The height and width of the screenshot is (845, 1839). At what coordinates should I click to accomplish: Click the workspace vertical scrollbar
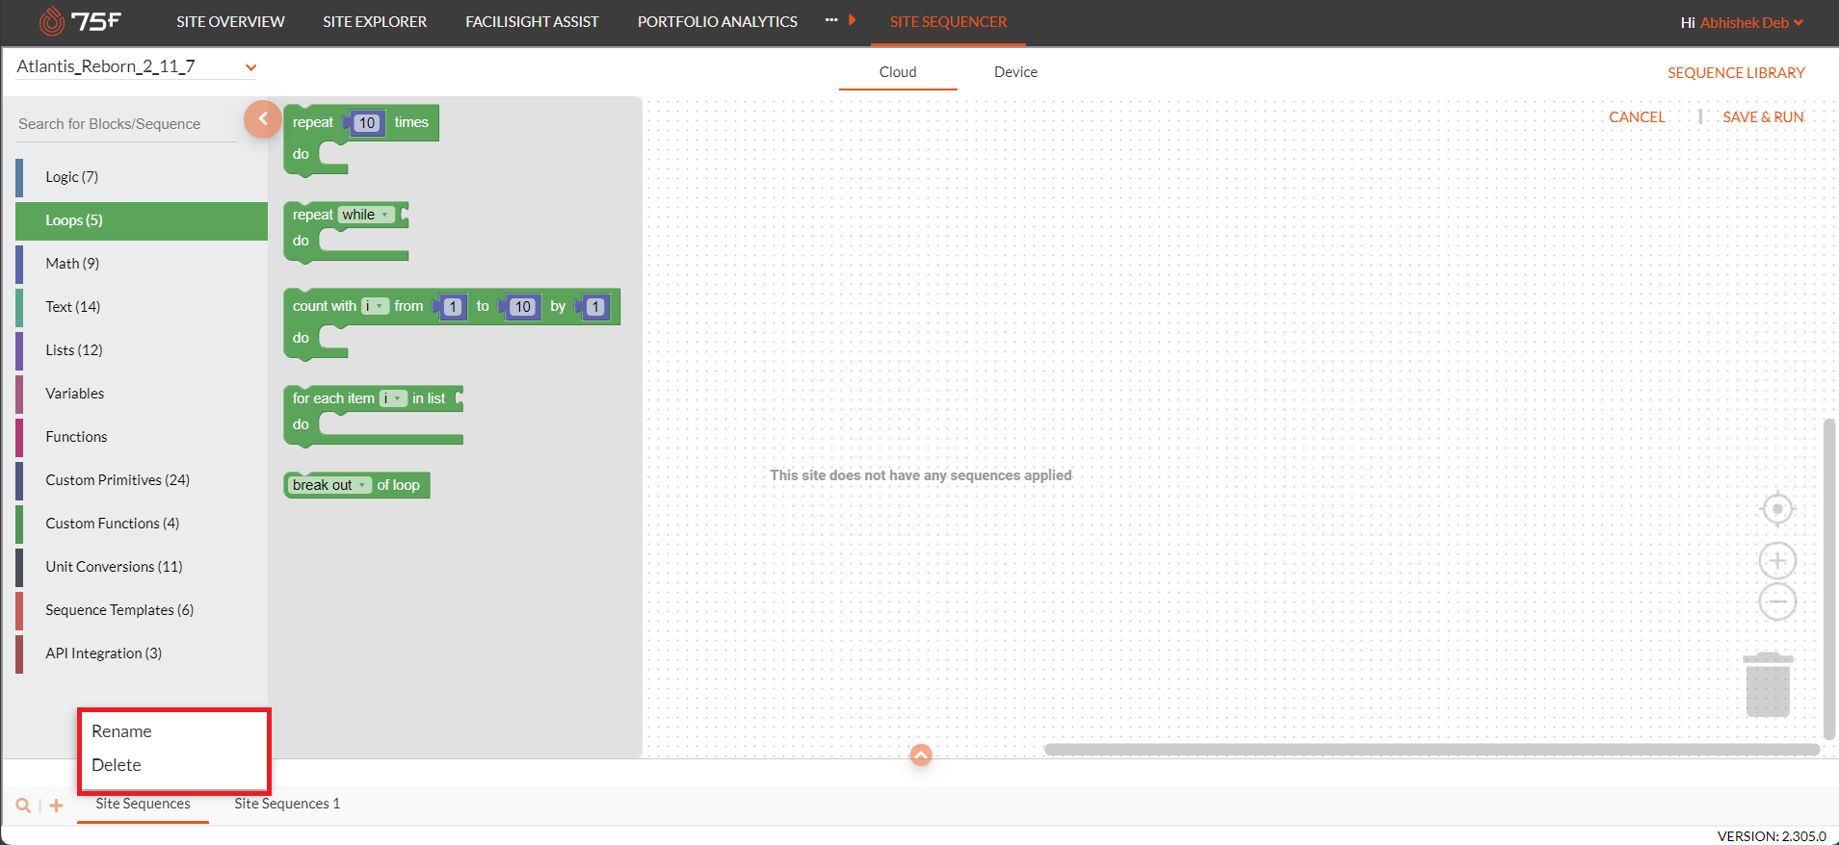click(1829, 579)
